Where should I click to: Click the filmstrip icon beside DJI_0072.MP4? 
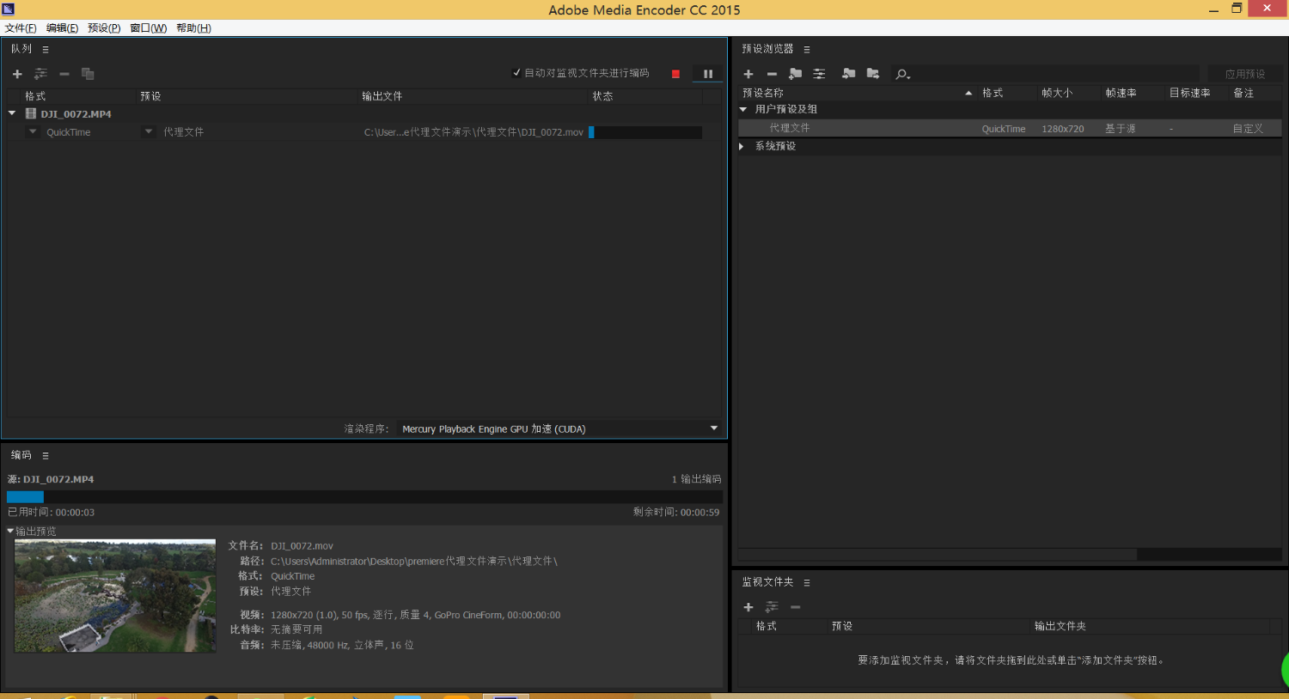pyautogui.click(x=31, y=113)
